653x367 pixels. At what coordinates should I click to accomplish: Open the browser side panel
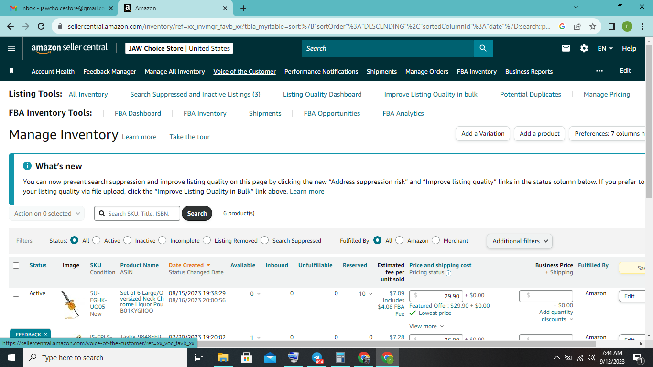pos(612,27)
